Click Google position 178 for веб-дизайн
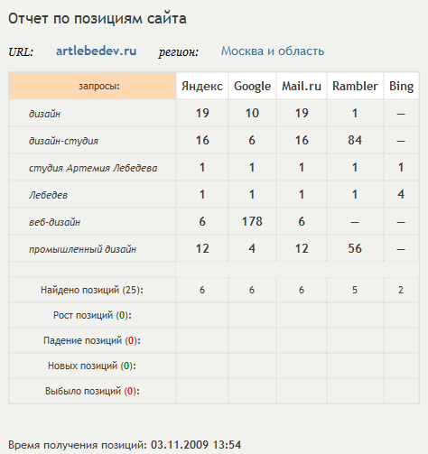Viewport: 428px width, 454px height. 252,221
